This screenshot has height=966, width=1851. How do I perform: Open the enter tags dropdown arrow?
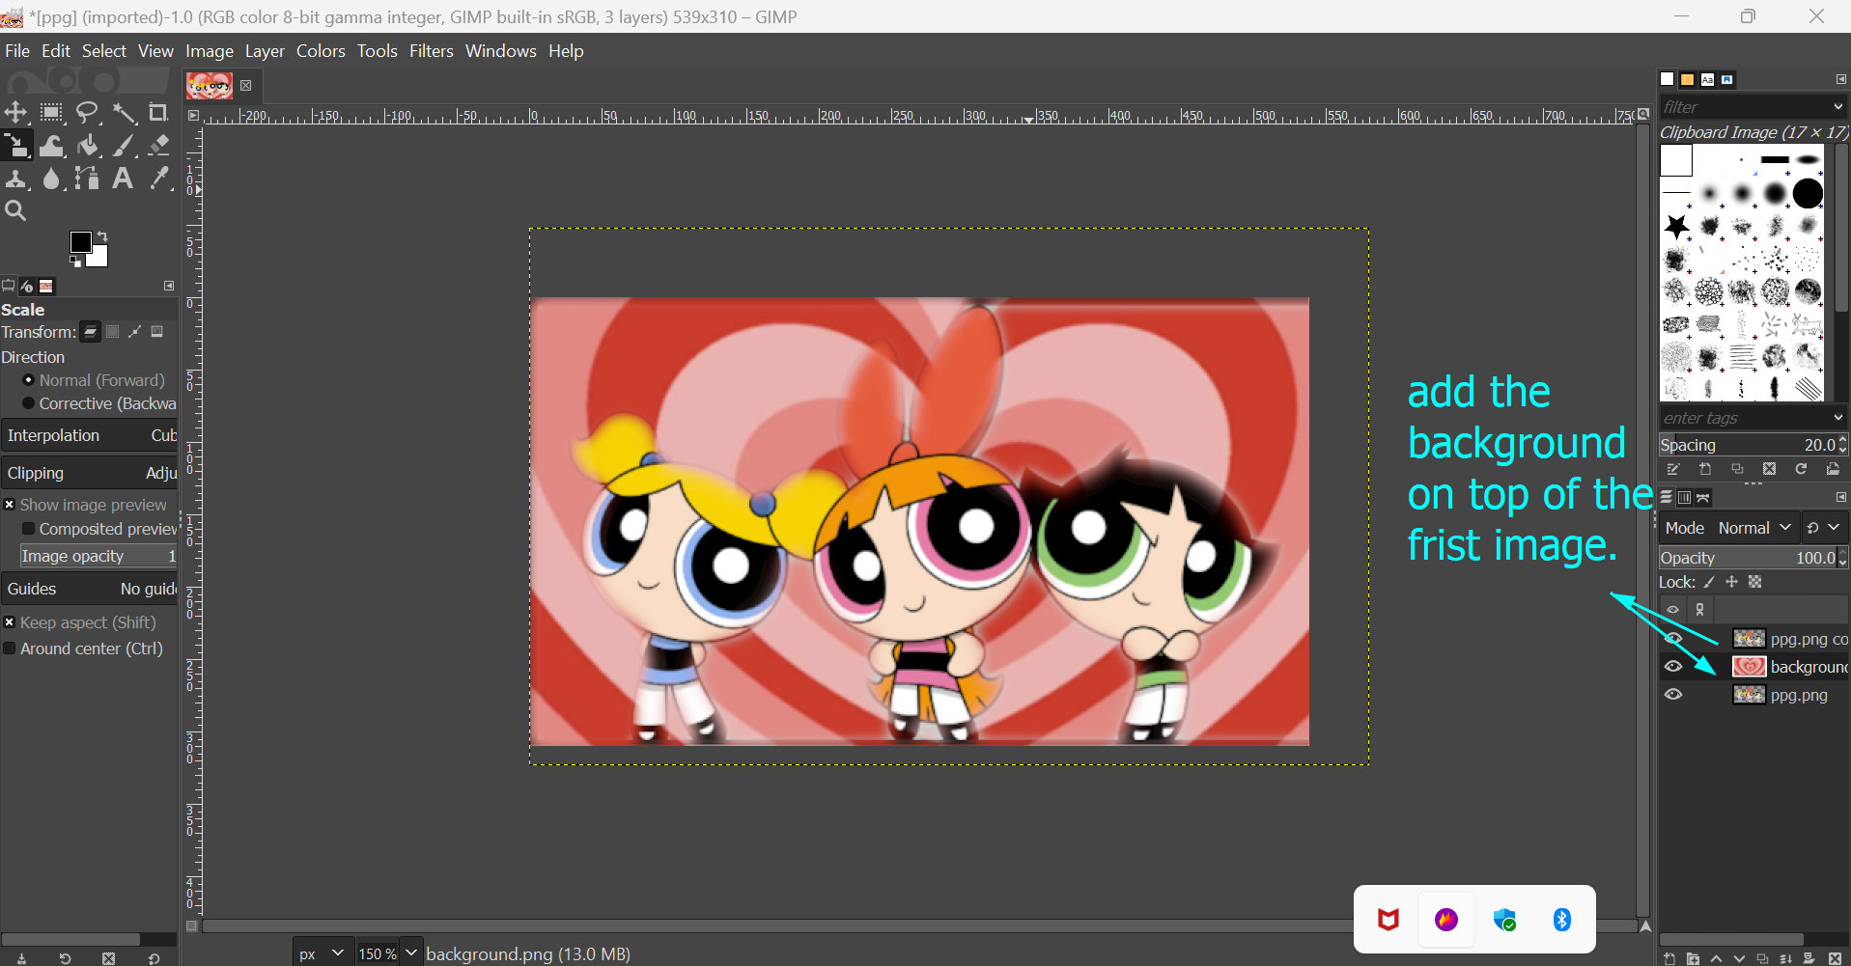[1837, 418]
